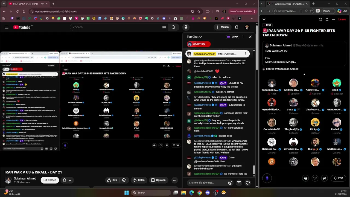Repost the X Space with quote icon

pyautogui.click(x=315, y=178)
